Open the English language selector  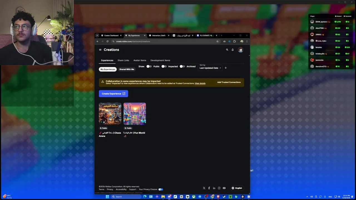237,188
